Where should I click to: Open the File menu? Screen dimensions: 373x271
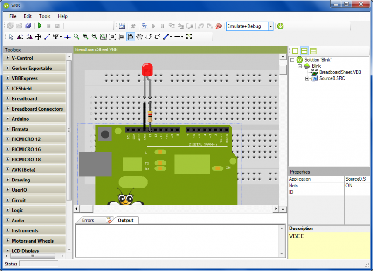click(13, 16)
